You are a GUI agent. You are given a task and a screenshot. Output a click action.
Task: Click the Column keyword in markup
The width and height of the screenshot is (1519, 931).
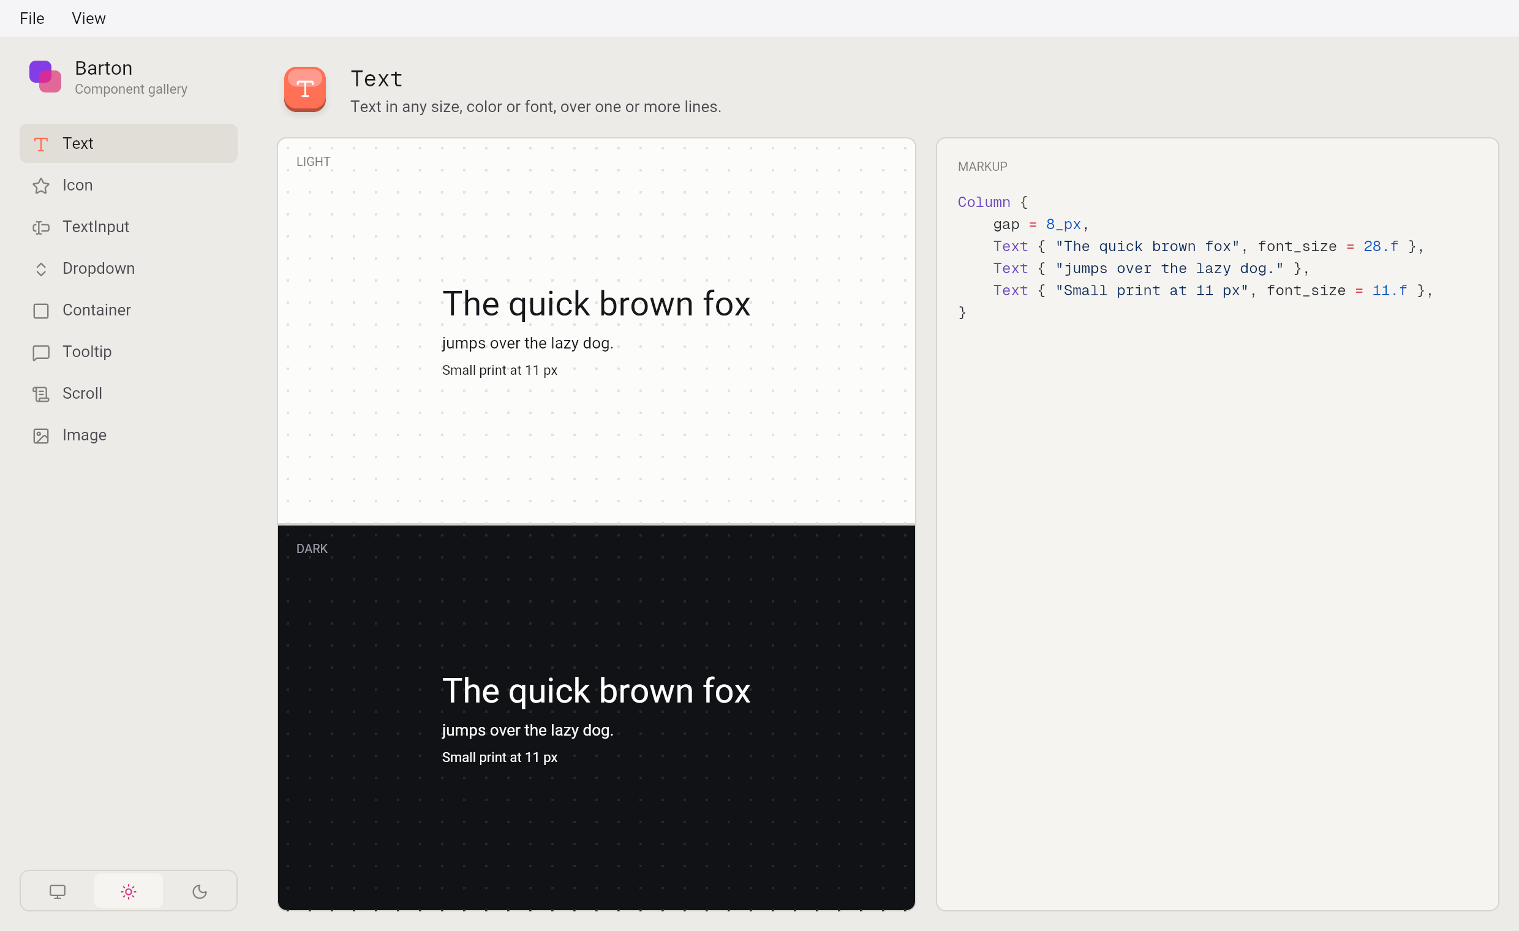(x=984, y=202)
